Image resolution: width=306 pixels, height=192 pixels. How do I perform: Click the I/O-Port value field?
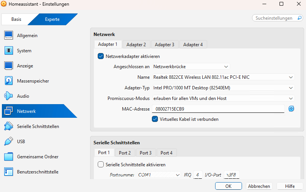tap(231, 175)
